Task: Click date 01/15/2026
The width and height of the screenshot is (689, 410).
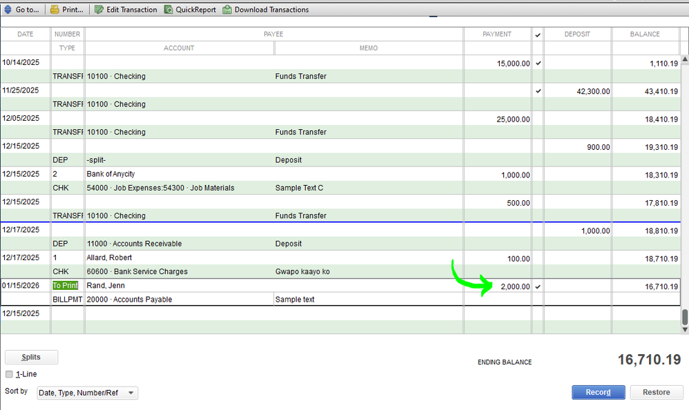Action: click(x=21, y=285)
